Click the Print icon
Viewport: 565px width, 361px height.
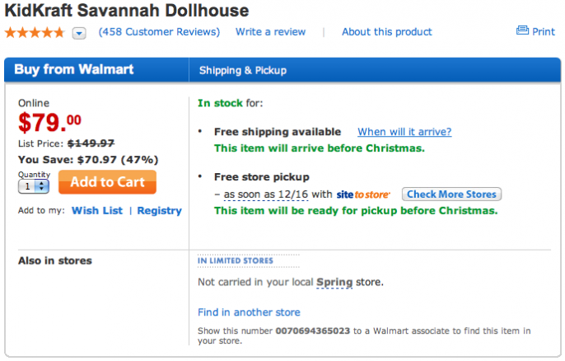(x=522, y=30)
